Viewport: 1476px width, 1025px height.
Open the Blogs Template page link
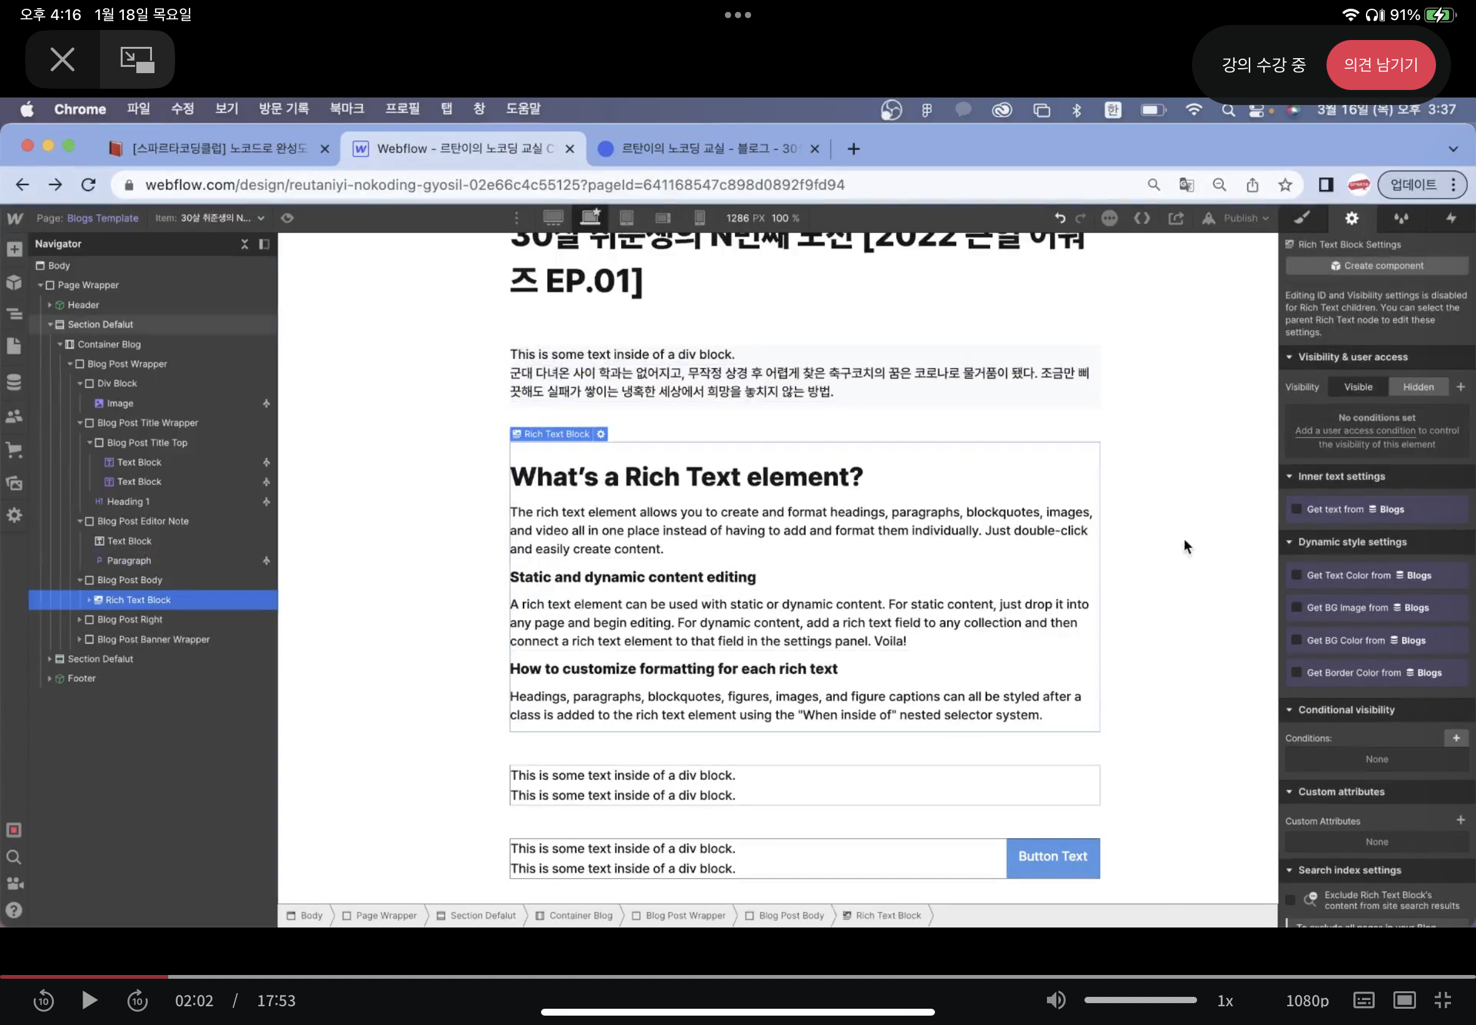coord(102,218)
